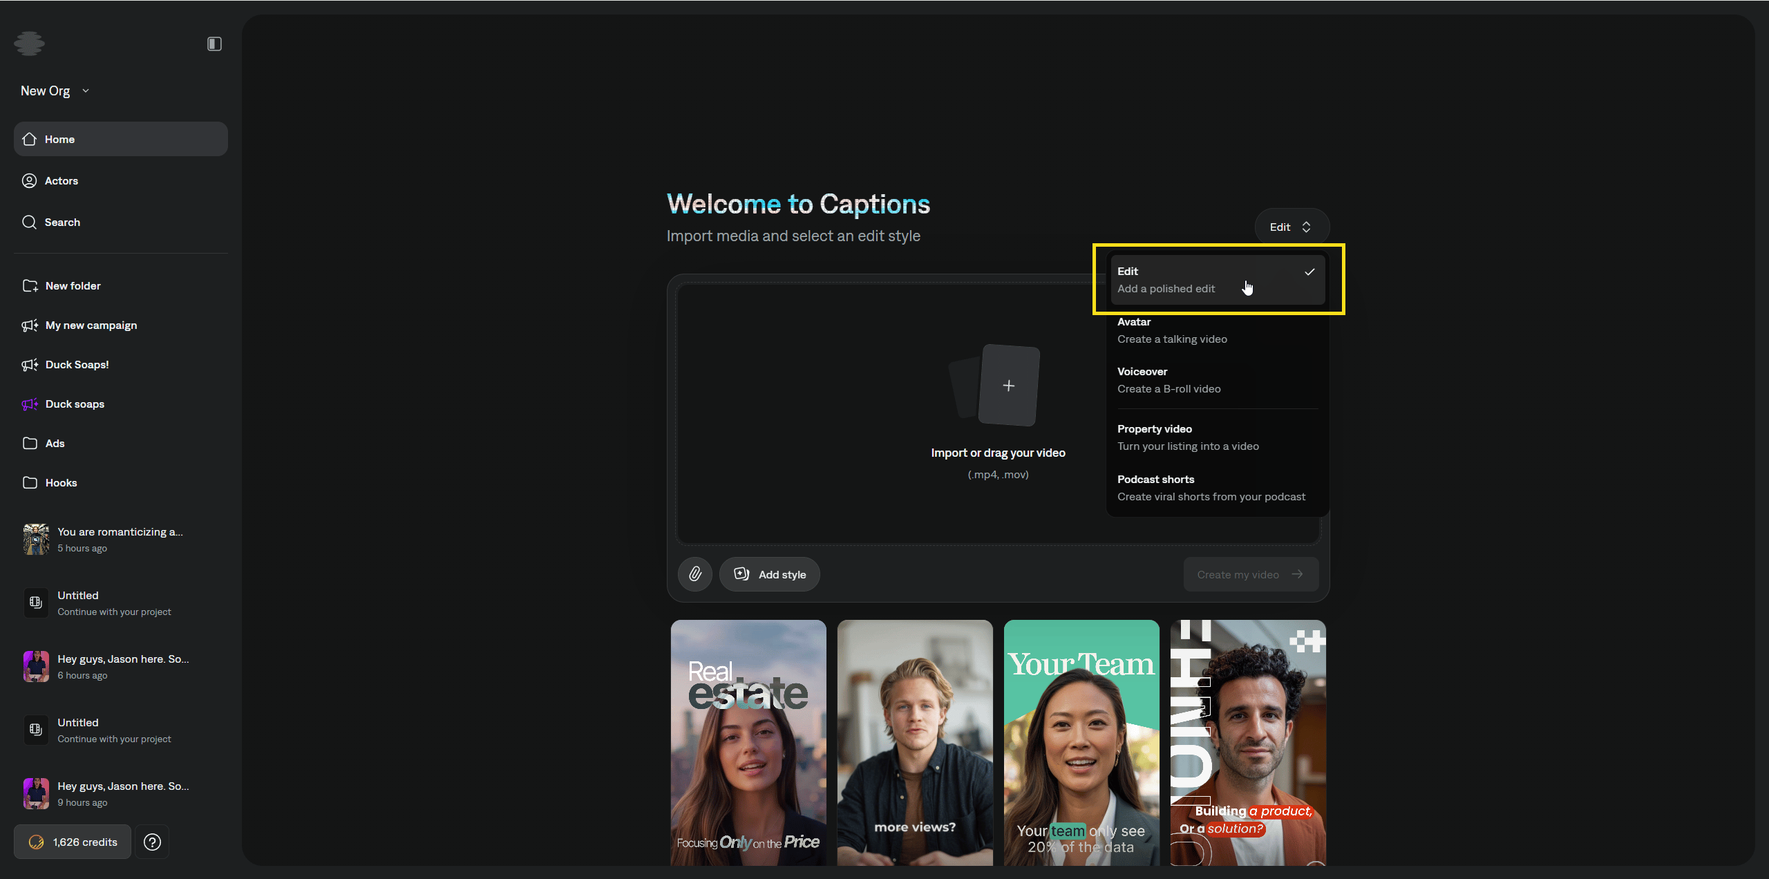Open the Ads folder
The image size is (1769, 879).
point(121,443)
